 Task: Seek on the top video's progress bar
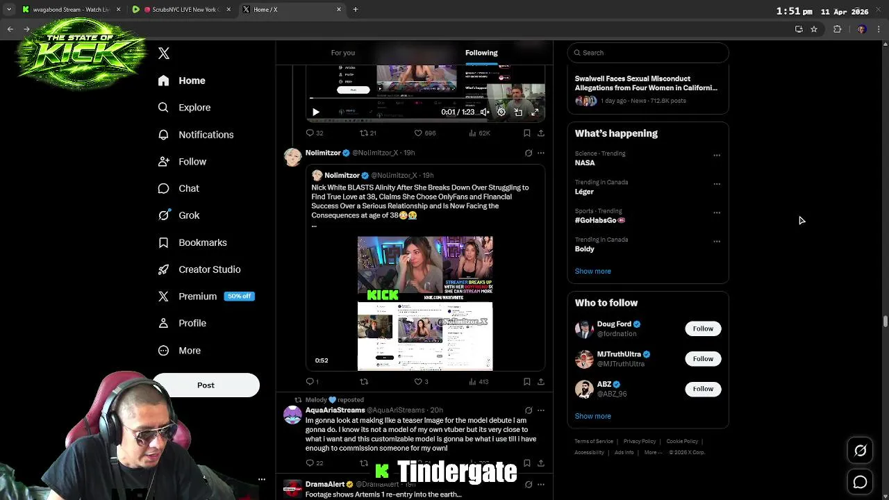(426, 99)
